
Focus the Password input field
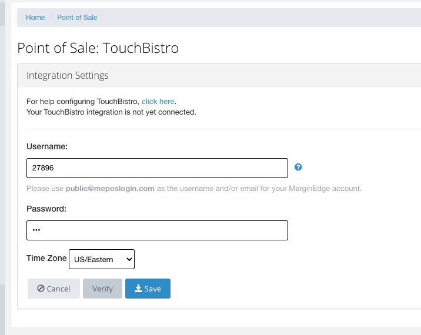tap(157, 230)
